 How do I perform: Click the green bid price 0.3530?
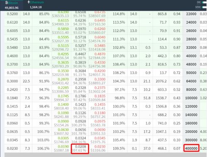[63, 71]
